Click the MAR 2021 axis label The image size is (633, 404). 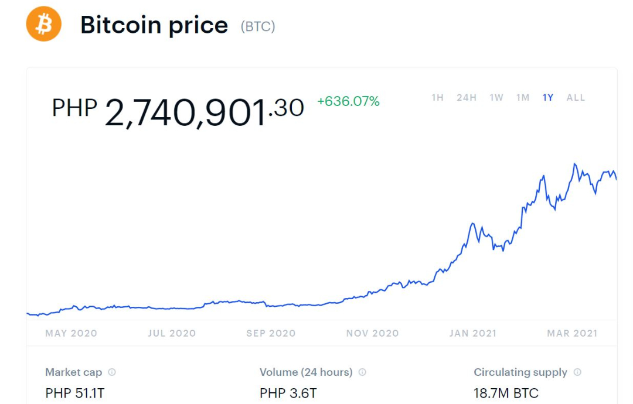(572, 333)
